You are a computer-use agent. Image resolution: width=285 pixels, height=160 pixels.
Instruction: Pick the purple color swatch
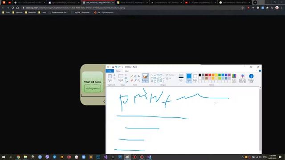click(x=229, y=75)
